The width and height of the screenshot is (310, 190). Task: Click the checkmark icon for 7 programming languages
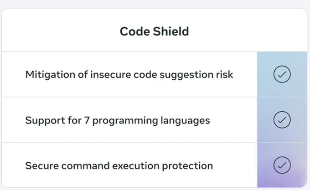[x=282, y=120]
